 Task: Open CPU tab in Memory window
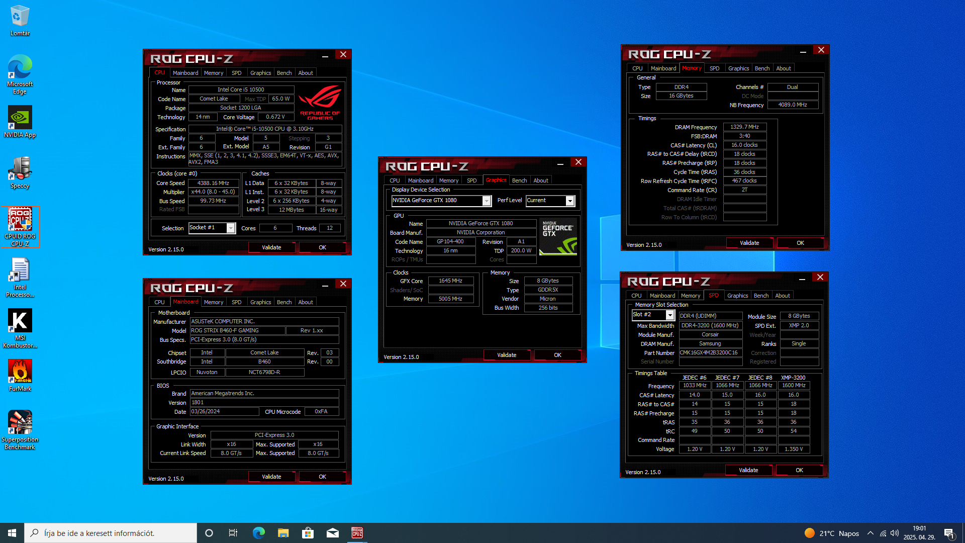click(x=637, y=68)
